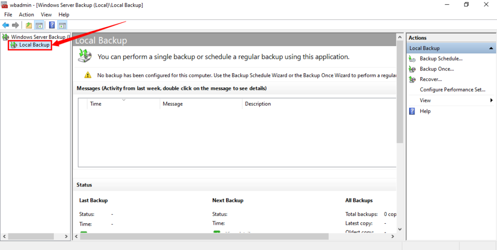Click the tree pane horizontal scroll right arrow
This screenshot has width=497, height=250.
coord(66,236)
